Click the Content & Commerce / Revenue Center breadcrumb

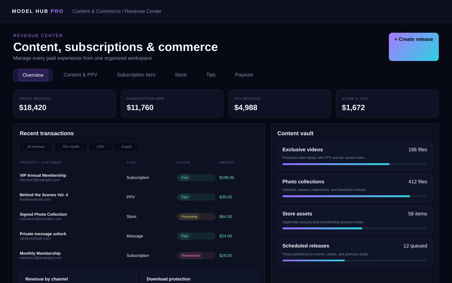click(x=117, y=11)
